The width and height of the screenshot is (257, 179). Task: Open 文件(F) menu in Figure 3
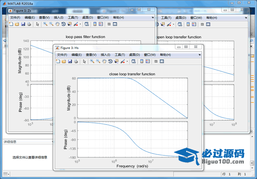point(62,55)
